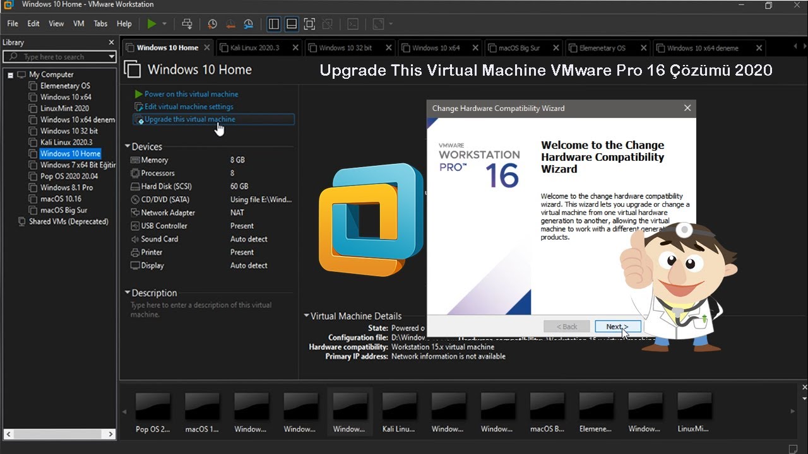Select Kali Linux 2020.3 in the library
Screen dimensions: 808x454
pyautogui.click(x=66, y=143)
